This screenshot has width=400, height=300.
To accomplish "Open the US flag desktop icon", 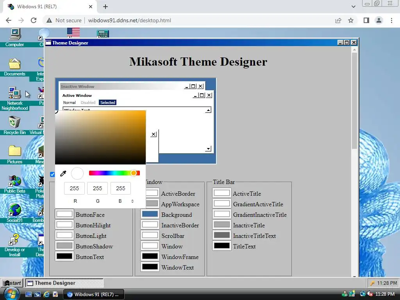I will tap(73, 33).
